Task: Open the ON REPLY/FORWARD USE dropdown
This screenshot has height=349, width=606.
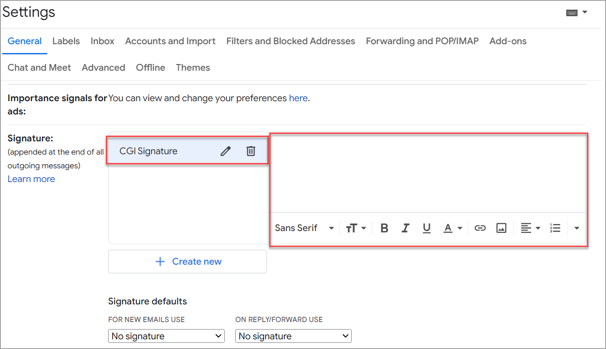Action: tap(293, 336)
